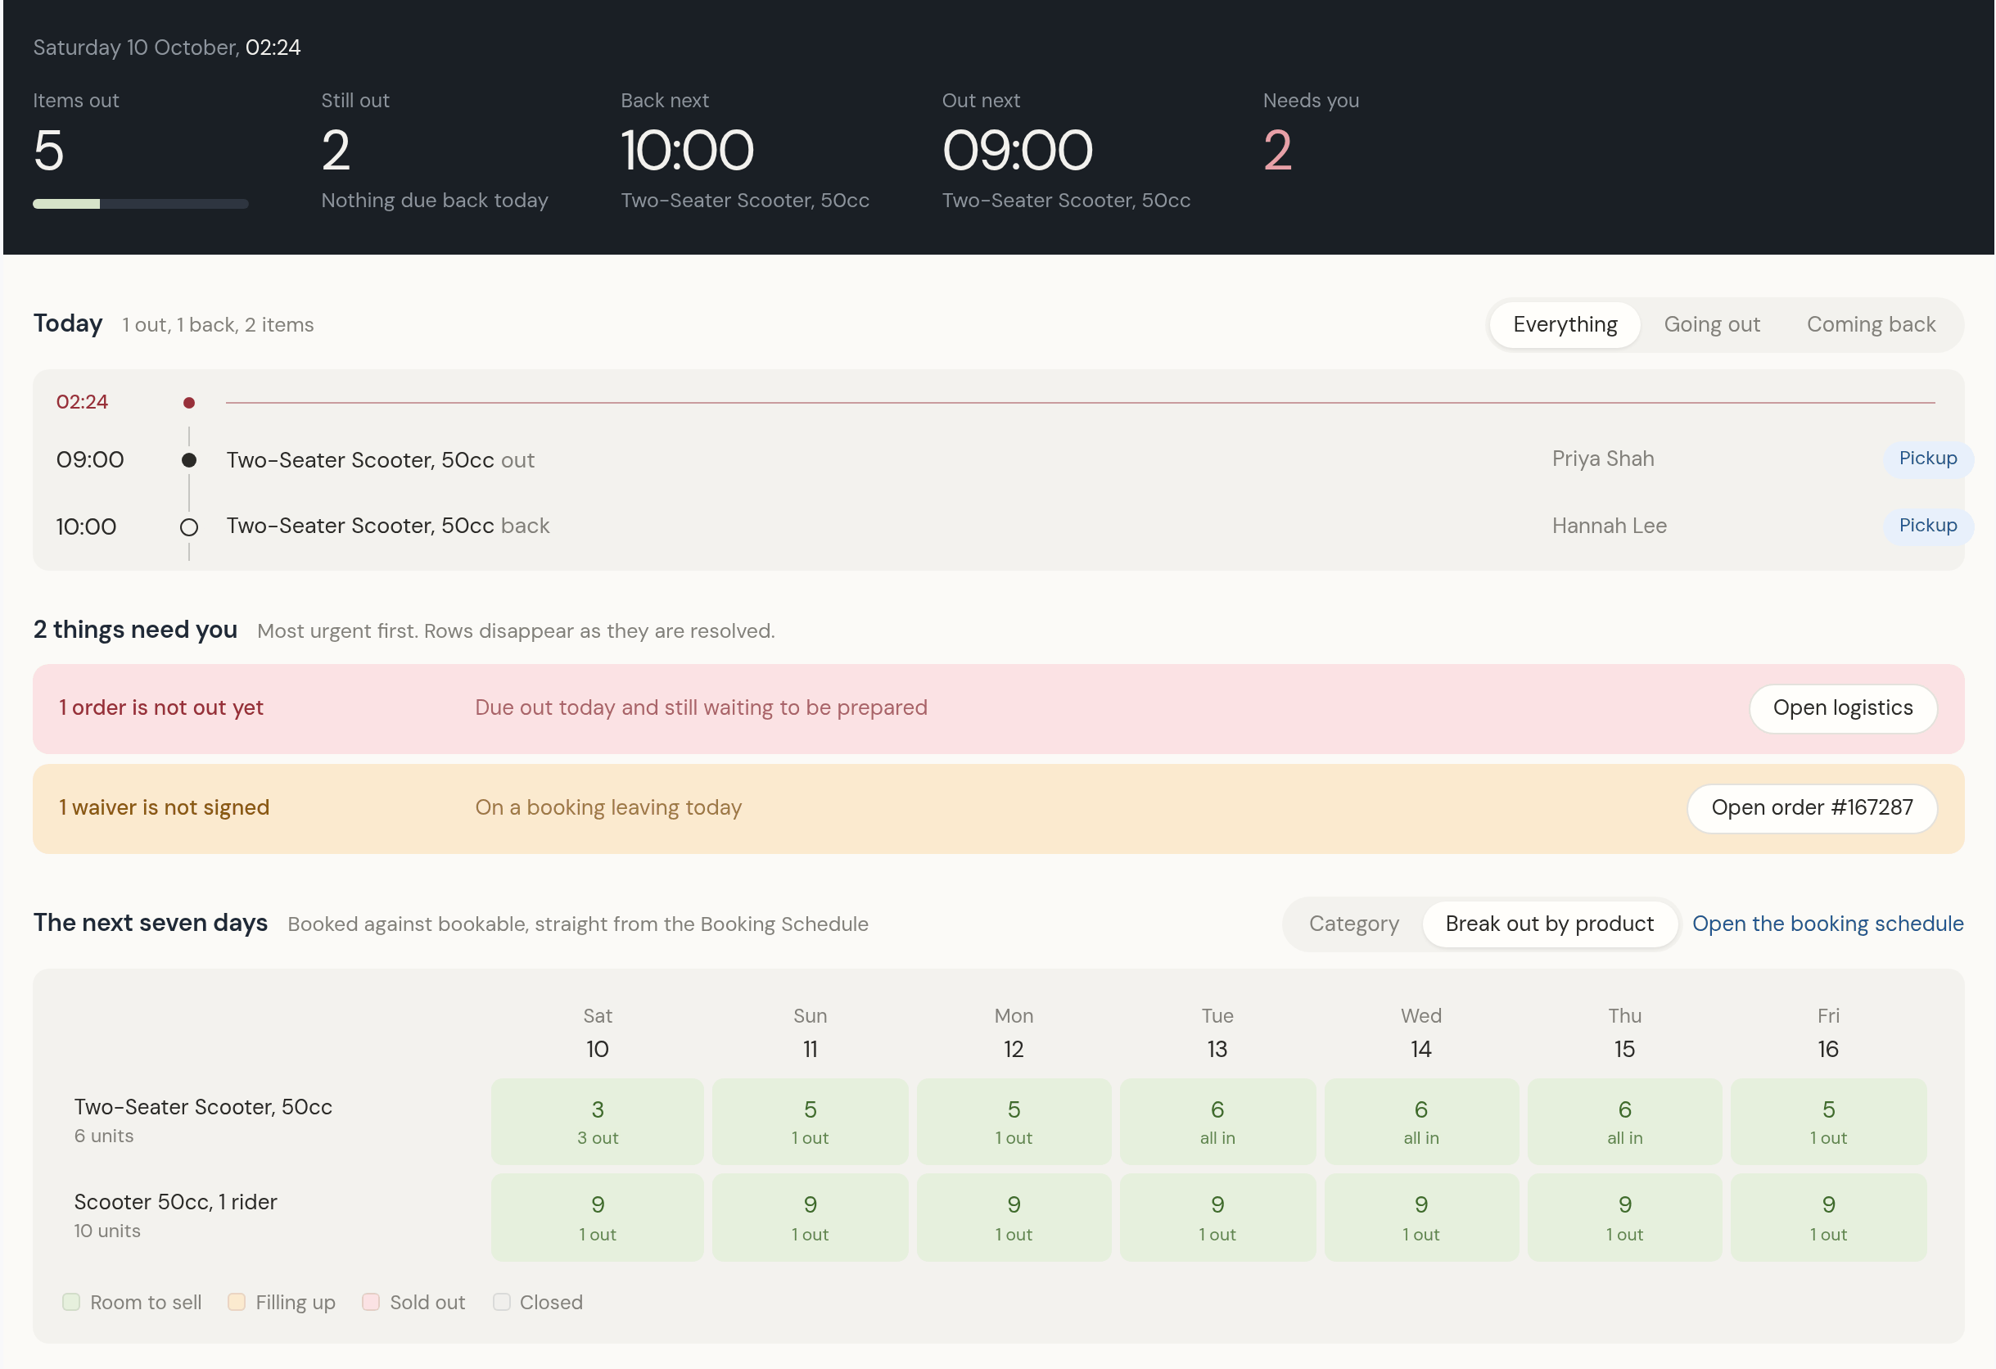Click the filled 09:00 timeline marker
The width and height of the screenshot is (1996, 1369).
point(189,460)
